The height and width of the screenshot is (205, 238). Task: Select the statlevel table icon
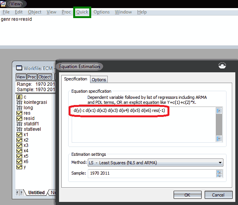click(x=19, y=129)
